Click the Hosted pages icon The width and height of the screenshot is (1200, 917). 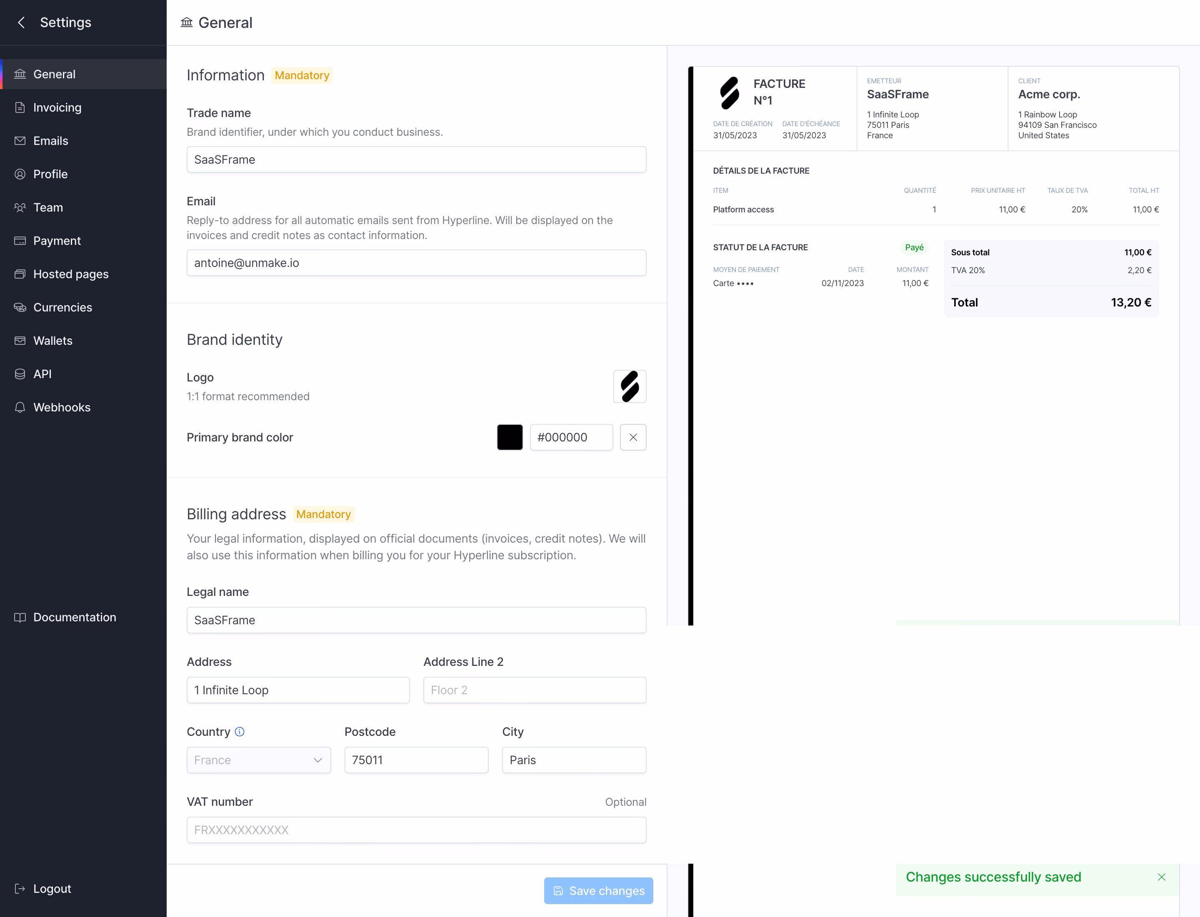point(20,274)
